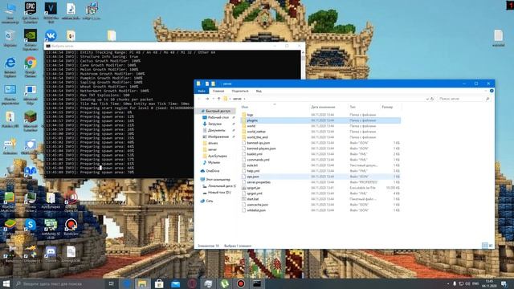Open the Explorer help question mark icon
The height and width of the screenshot is (289, 514).
(492, 91)
